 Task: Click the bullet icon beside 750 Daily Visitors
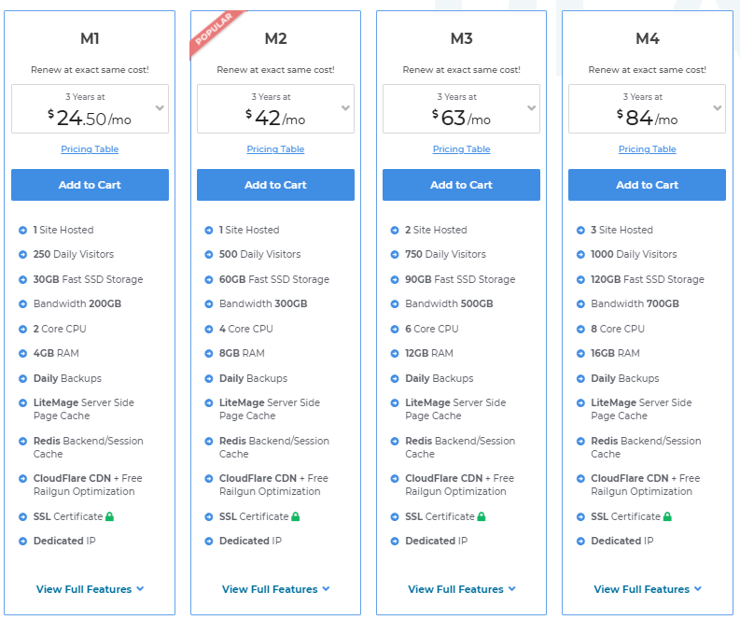tap(395, 255)
